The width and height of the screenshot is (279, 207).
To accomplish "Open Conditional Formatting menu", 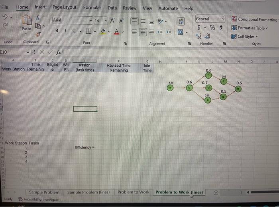I will [254, 19].
